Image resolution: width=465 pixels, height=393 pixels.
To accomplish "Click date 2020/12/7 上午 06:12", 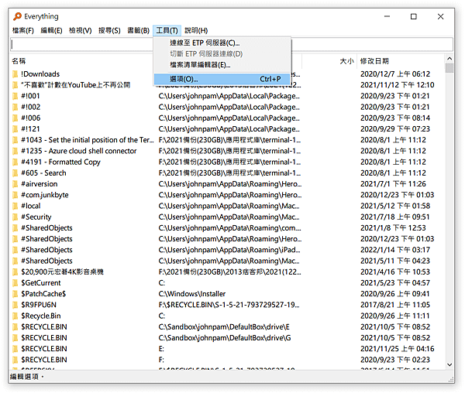I will click(x=395, y=74).
